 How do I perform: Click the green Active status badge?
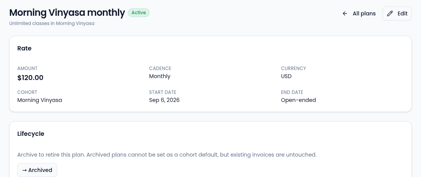(139, 13)
